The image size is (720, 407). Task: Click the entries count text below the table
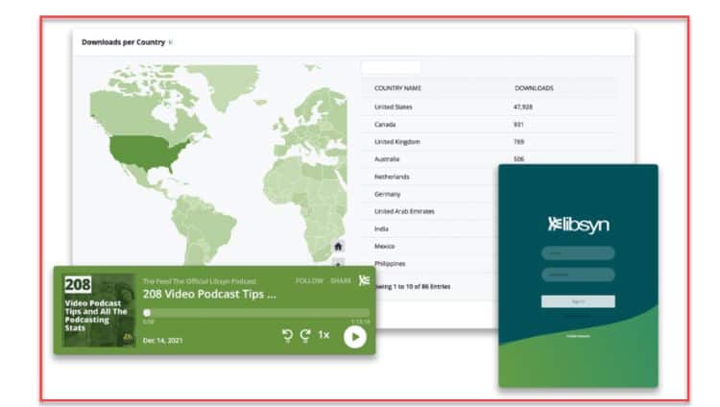[413, 287]
